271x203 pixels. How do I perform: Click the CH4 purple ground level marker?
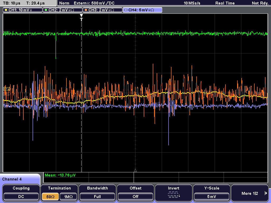pos(7,105)
